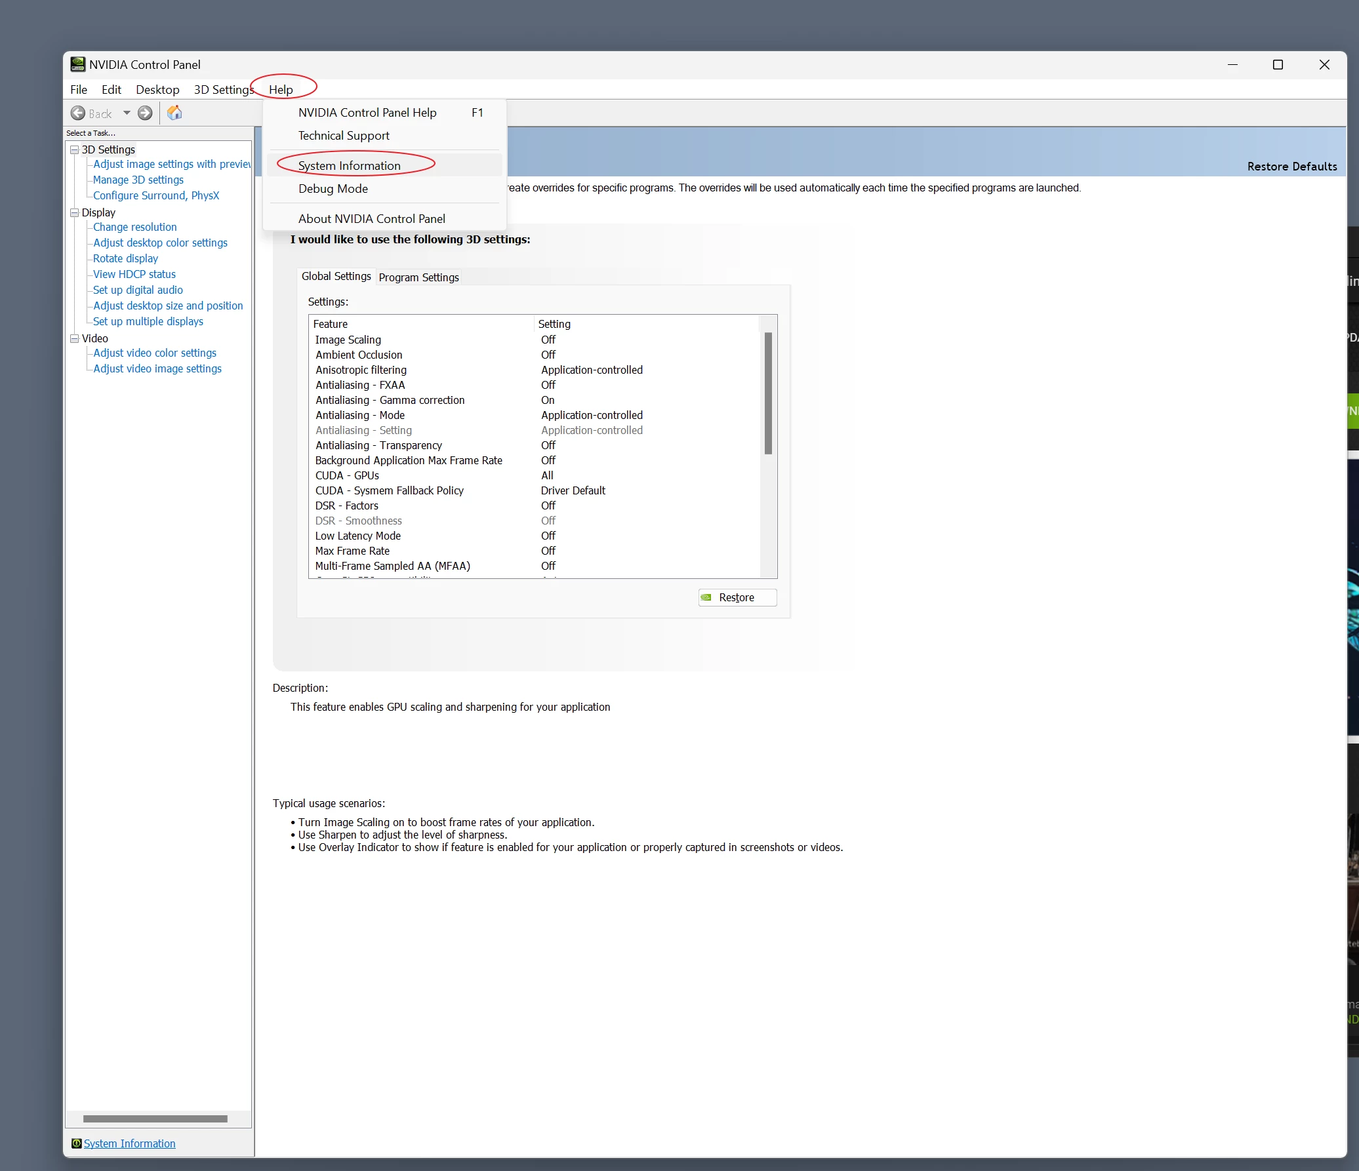Choose Debug Mode menu entry

coord(333,188)
